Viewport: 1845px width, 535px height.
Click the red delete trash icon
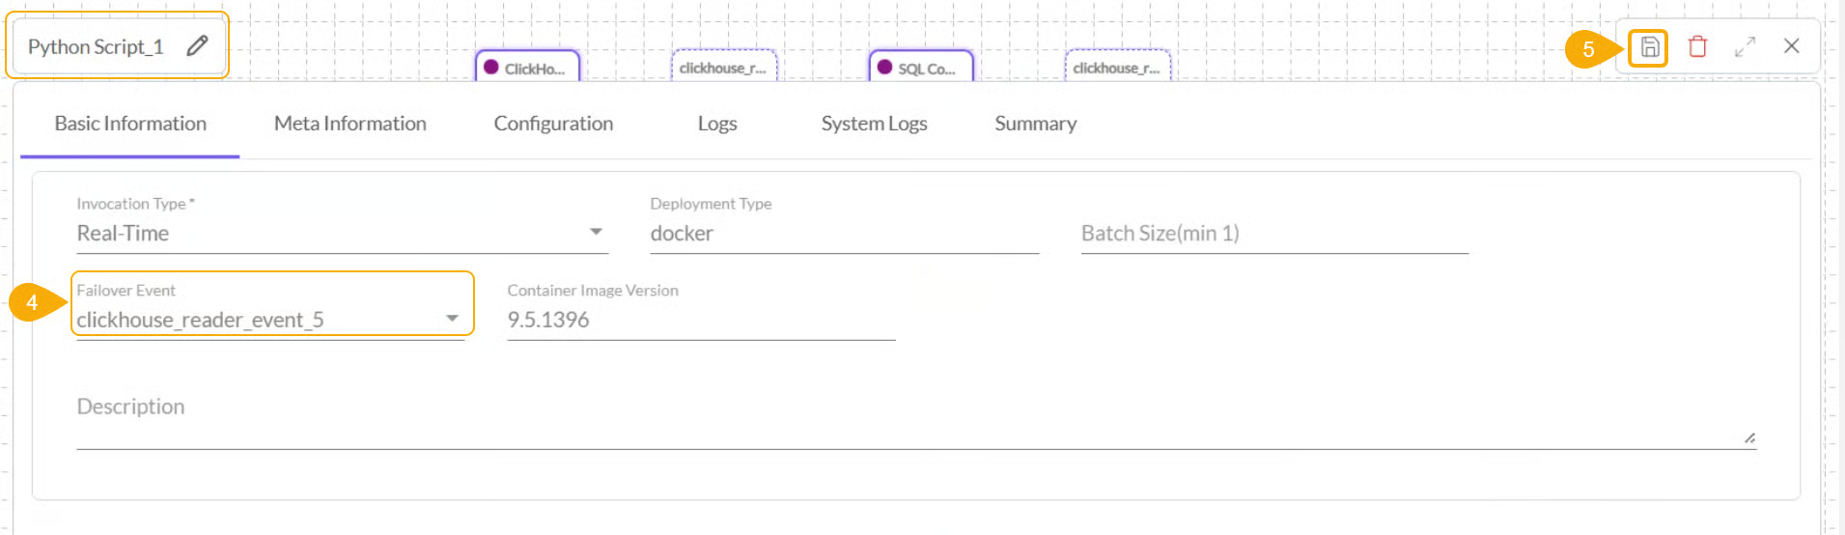(1697, 46)
